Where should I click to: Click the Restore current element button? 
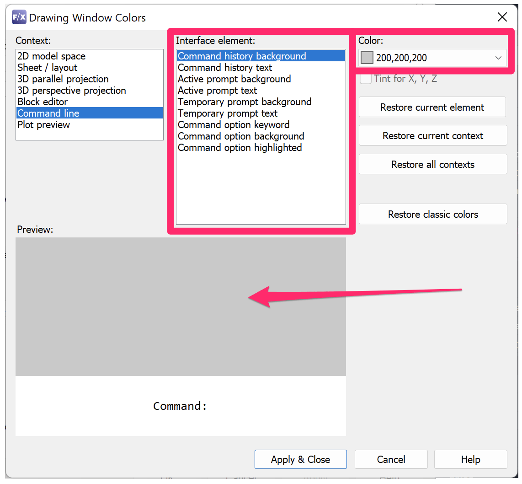click(432, 107)
